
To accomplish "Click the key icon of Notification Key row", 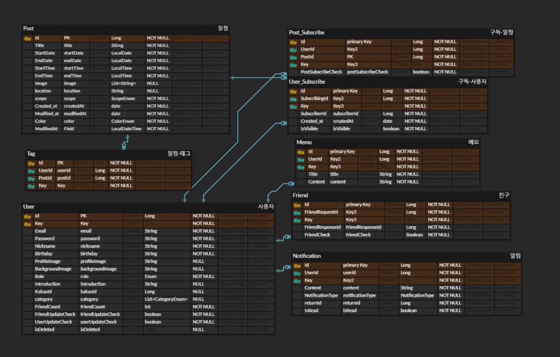I will coord(297,280).
